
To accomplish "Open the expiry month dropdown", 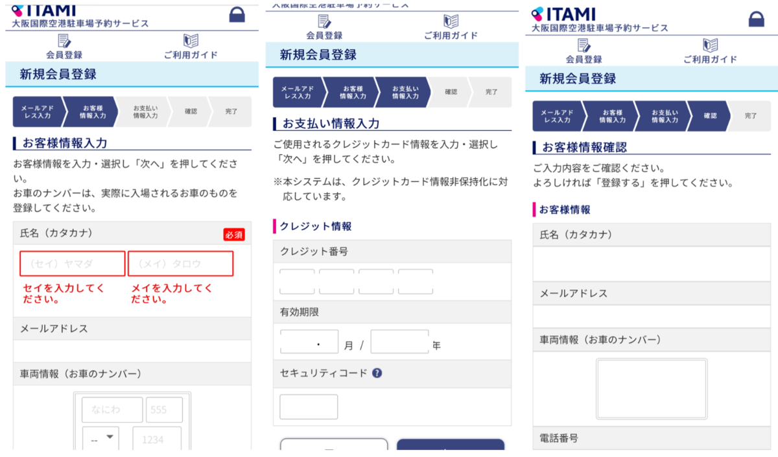I will click(x=309, y=342).
